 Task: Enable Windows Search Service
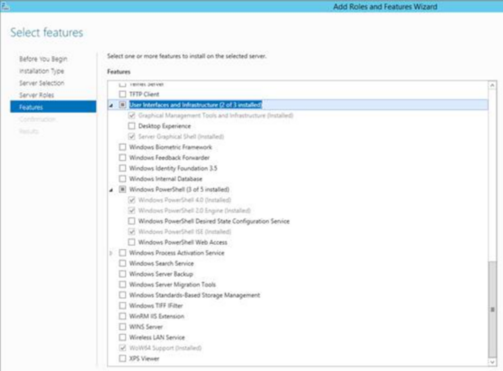tap(123, 263)
